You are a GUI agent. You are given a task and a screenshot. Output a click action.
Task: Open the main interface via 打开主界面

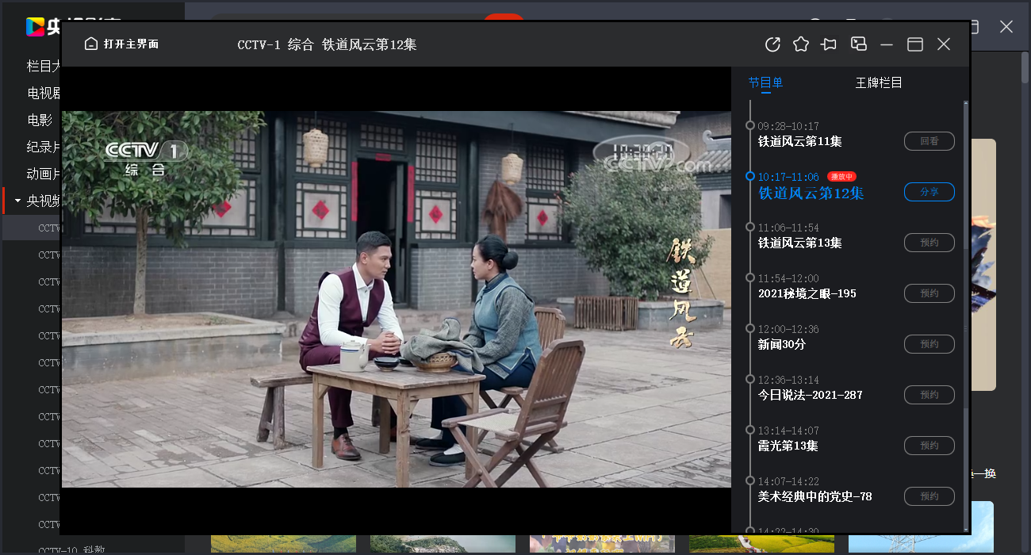tap(121, 44)
